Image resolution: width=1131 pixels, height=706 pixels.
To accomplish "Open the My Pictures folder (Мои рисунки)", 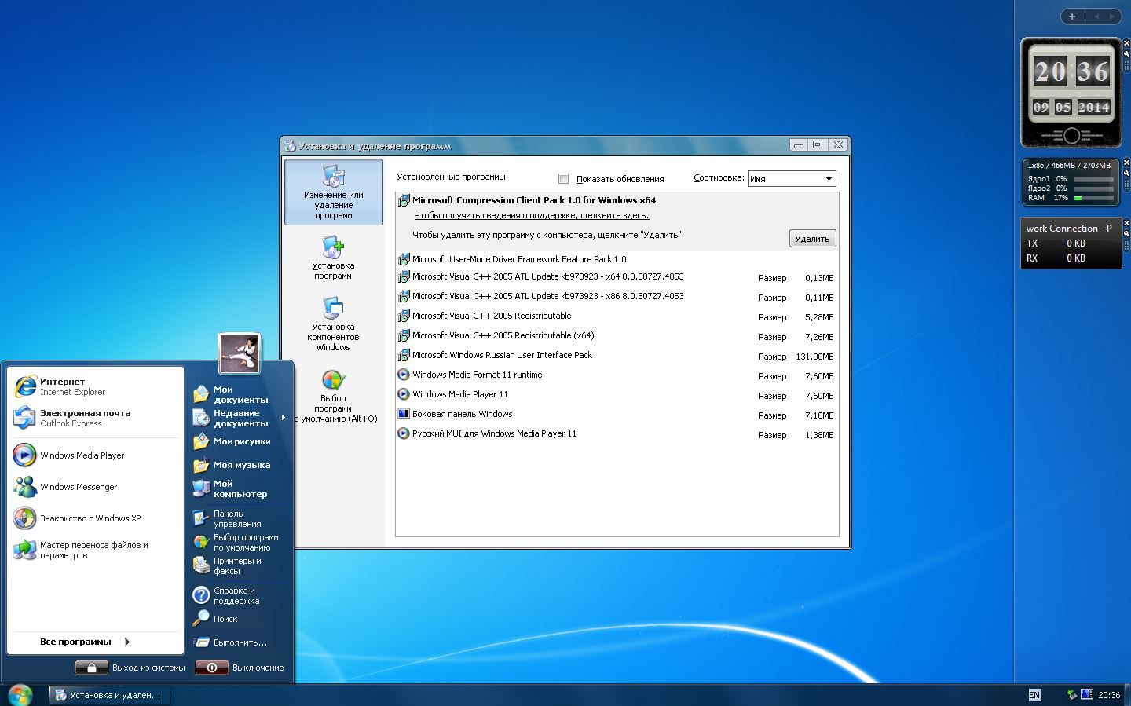I will click(x=239, y=441).
